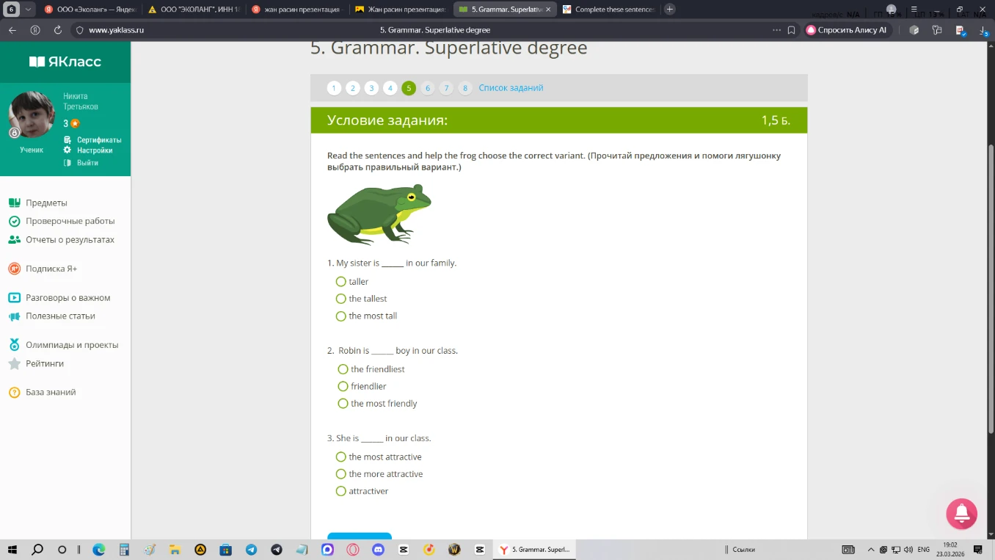
Task: Select "the most attractive" option
Action: pyautogui.click(x=340, y=457)
